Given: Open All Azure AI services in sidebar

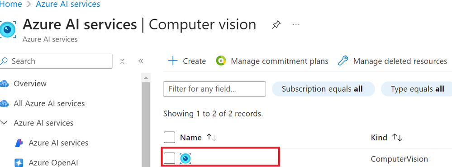Looking at the screenshot, I should pos(49,103).
